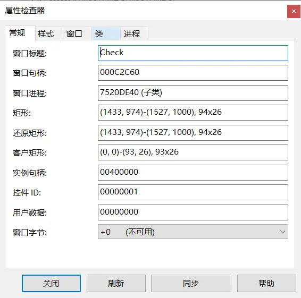Go to the 进程 tab

pos(134,34)
